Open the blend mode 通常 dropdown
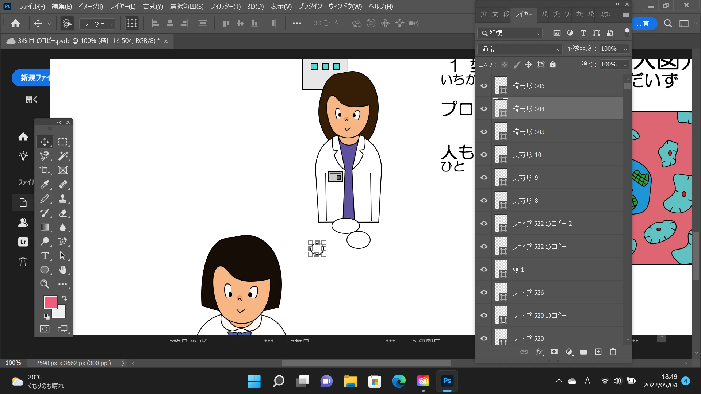The width and height of the screenshot is (701, 394). click(x=519, y=49)
